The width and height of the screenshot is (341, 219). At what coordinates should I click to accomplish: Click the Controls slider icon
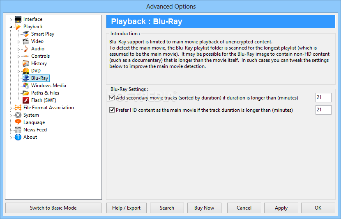coord(26,56)
